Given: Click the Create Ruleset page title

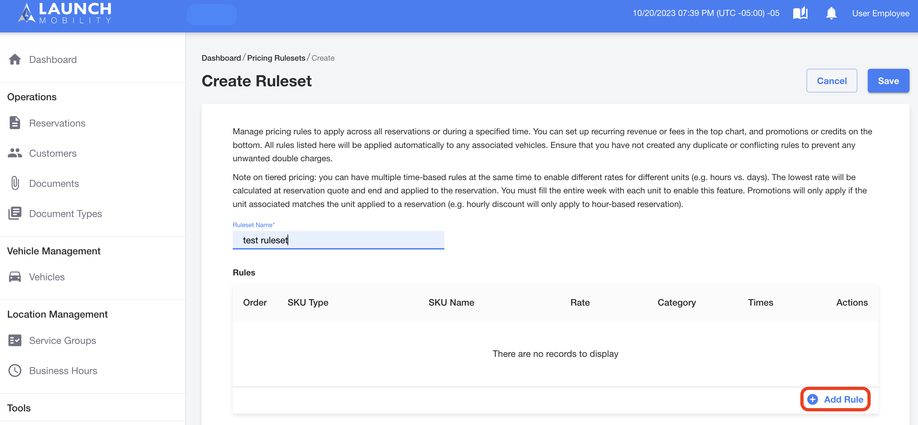Looking at the screenshot, I should tap(256, 81).
